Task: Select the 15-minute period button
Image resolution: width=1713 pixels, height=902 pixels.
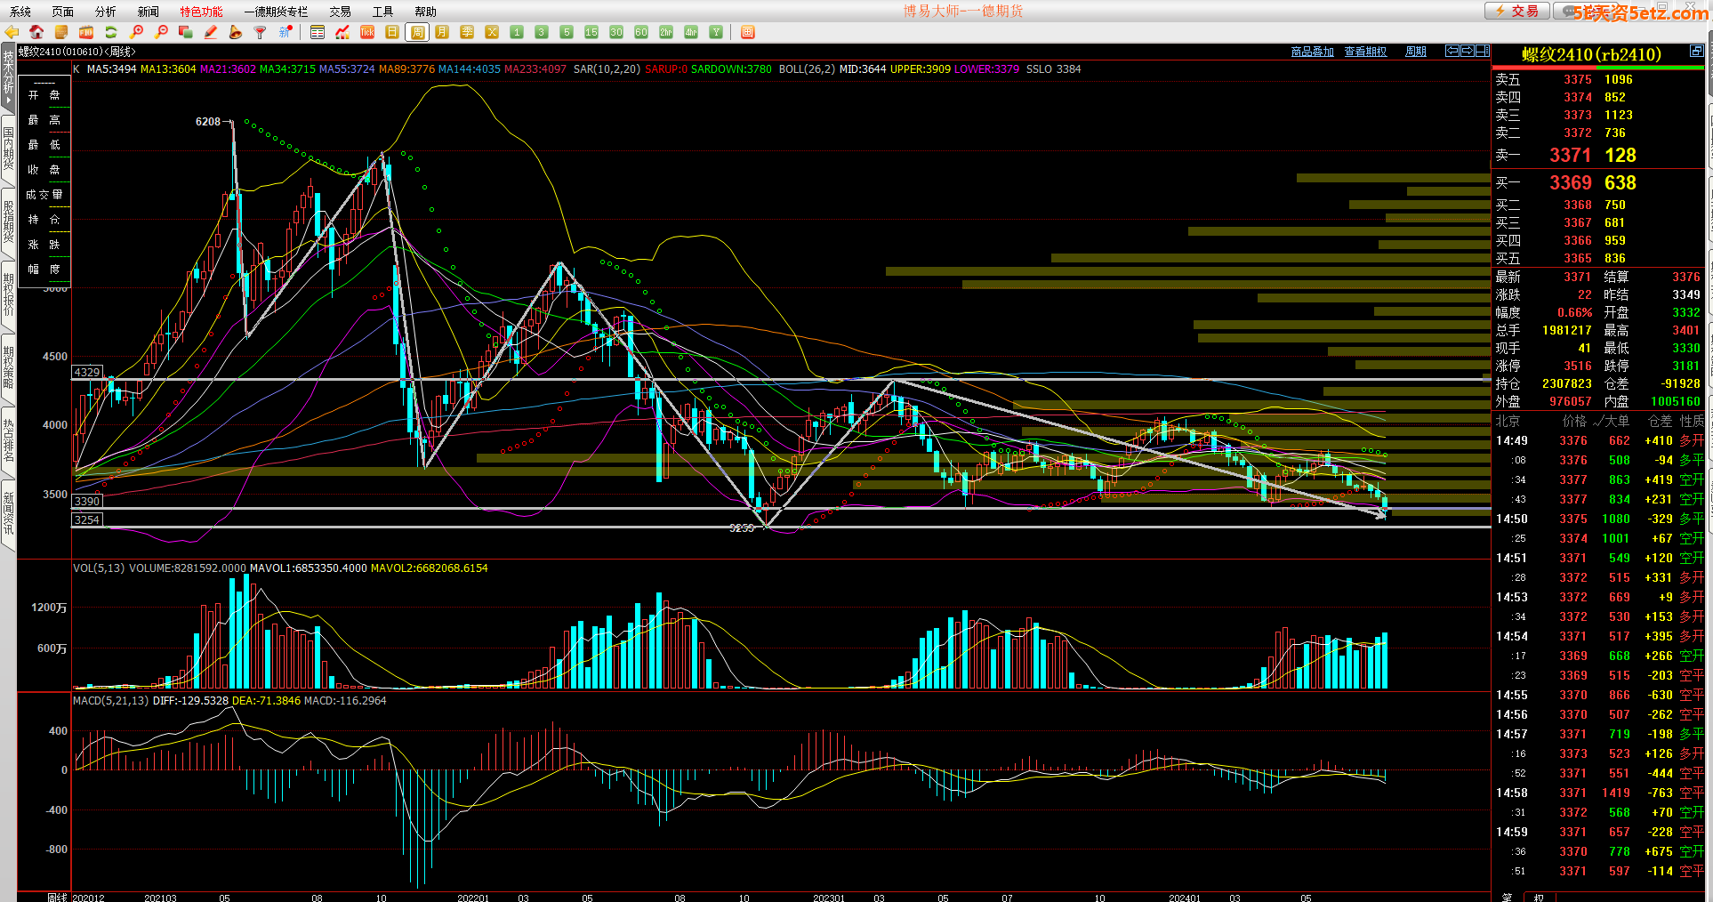Action: (x=591, y=32)
